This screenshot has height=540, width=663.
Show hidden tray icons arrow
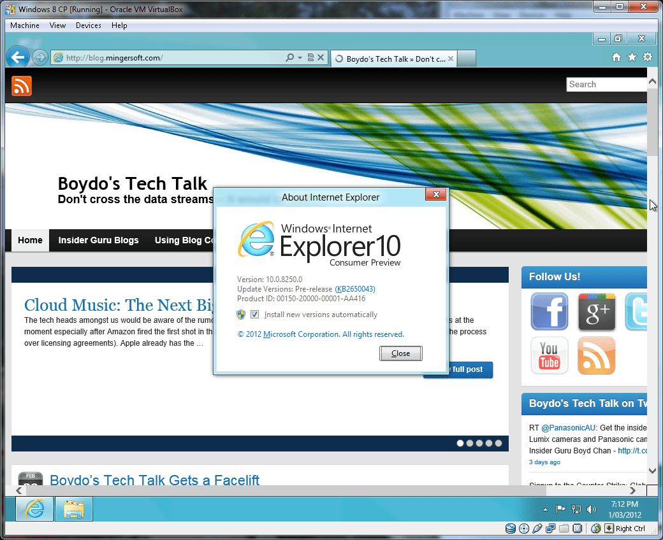click(546, 509)
